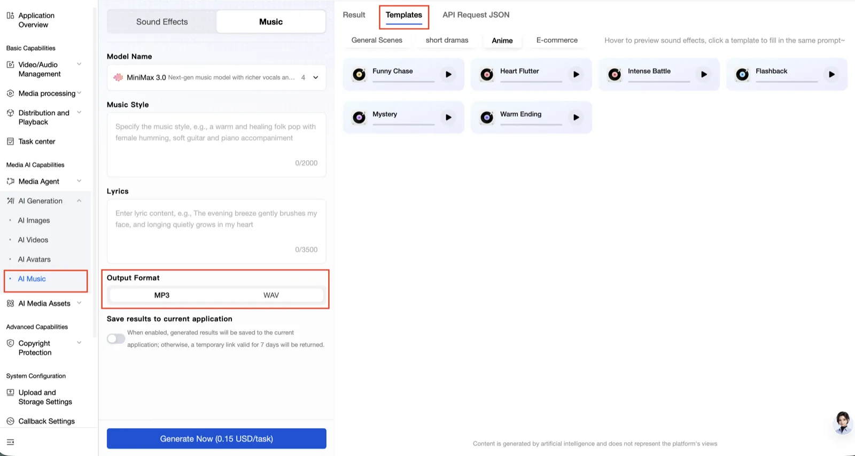This screenshot has width=855, height=456.
Task: Open the Model Name dropdown
Action: [216, 77]
